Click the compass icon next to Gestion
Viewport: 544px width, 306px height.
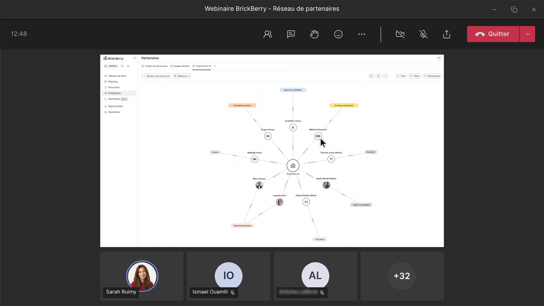pos(122,66)
